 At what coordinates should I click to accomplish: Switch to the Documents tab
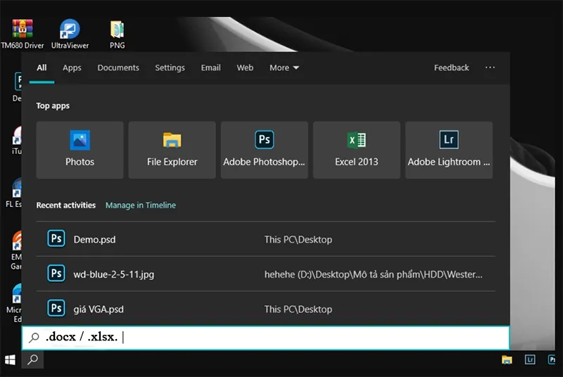point(118,68)
